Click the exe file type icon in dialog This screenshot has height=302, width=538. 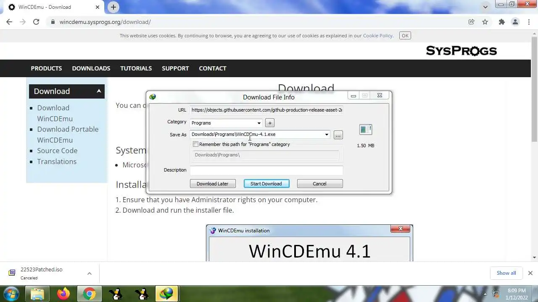click(366, 130)
